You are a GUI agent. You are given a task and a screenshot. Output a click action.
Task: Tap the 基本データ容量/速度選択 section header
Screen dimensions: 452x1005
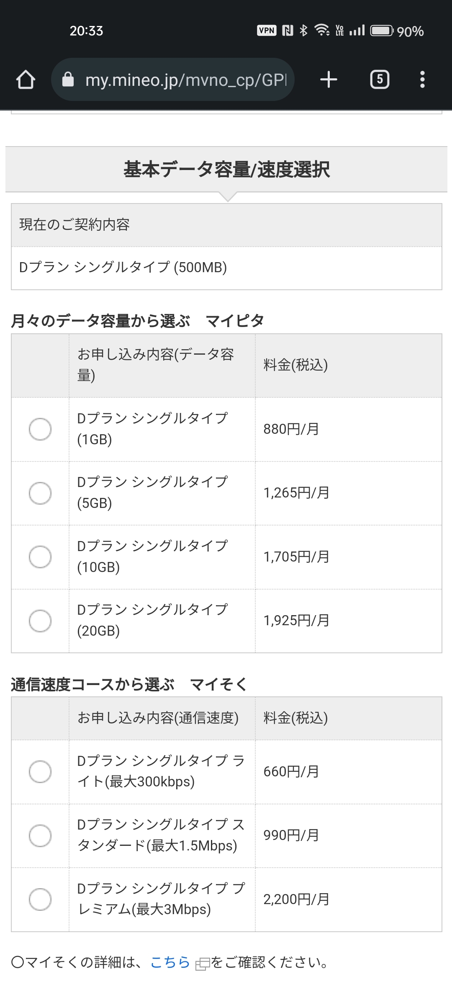226,170
